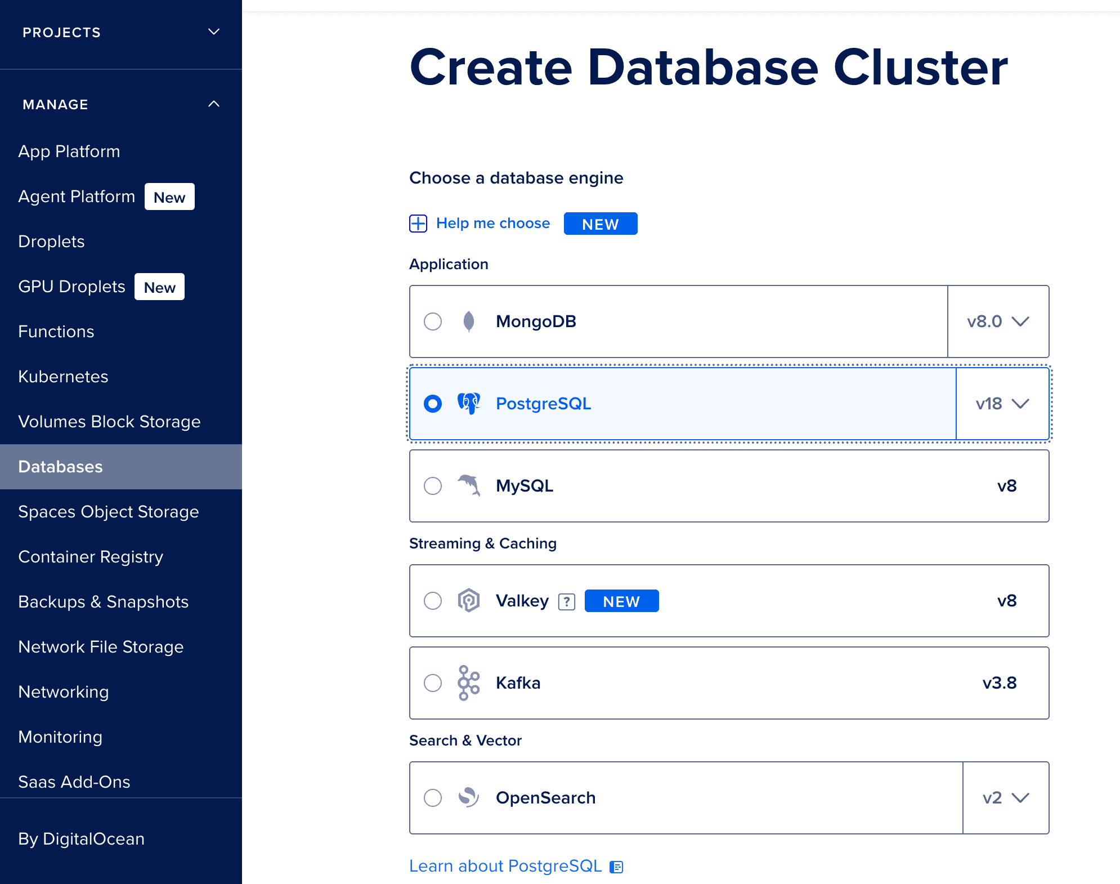
Task: Click the MySQL dolphin icon
Action: (x=468, y=485)
